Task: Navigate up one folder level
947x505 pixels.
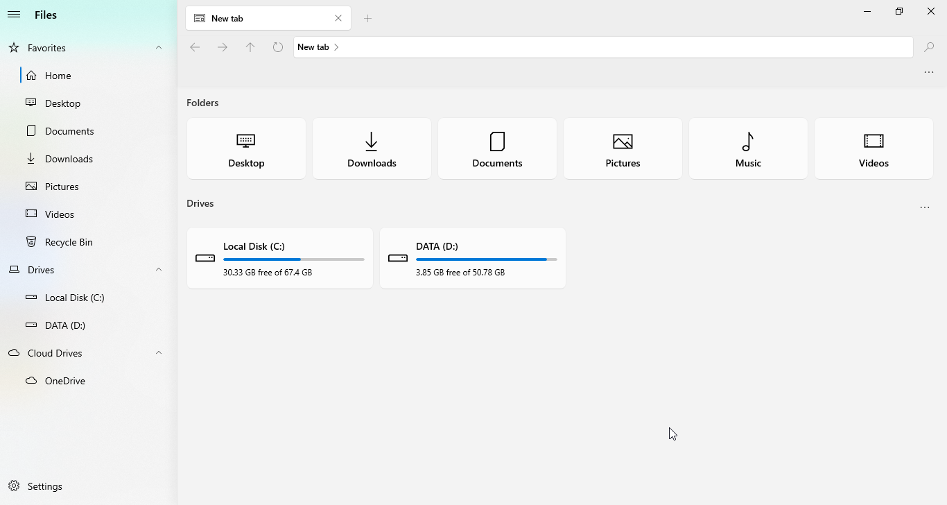Action: (250, 47)
